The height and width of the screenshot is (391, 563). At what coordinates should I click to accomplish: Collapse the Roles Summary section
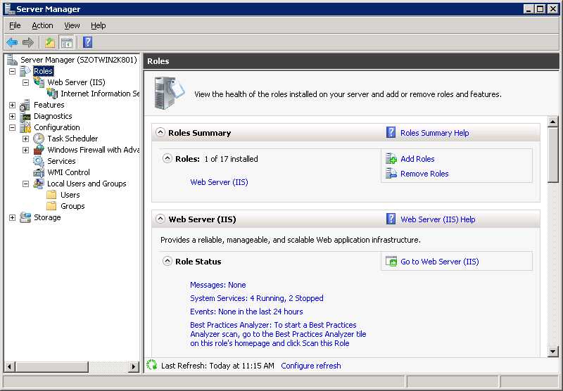click(x=160, y=132)
